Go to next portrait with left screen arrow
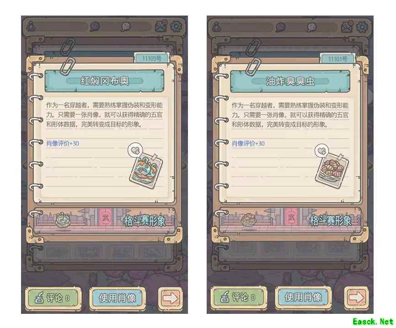 click(170, 298)
